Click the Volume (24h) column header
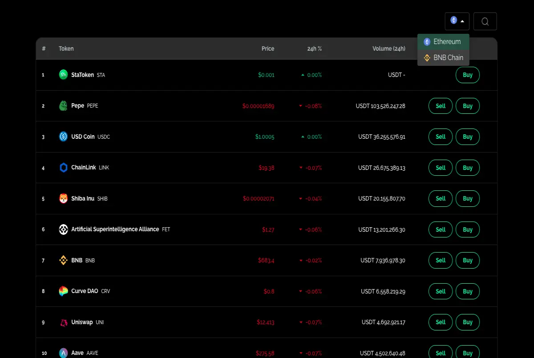 coord(389,48)
